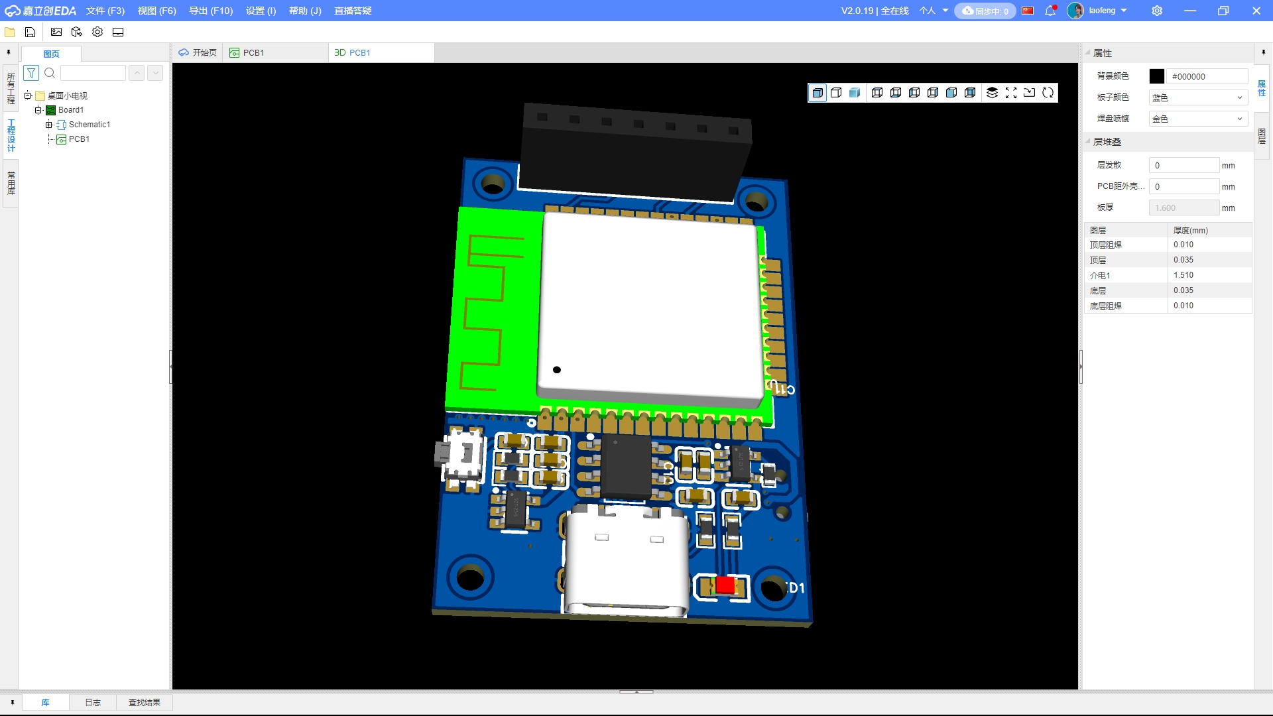Collapse the 桌面小电视 project tree node
1273x716 pixels.
[x=28, y=95]
